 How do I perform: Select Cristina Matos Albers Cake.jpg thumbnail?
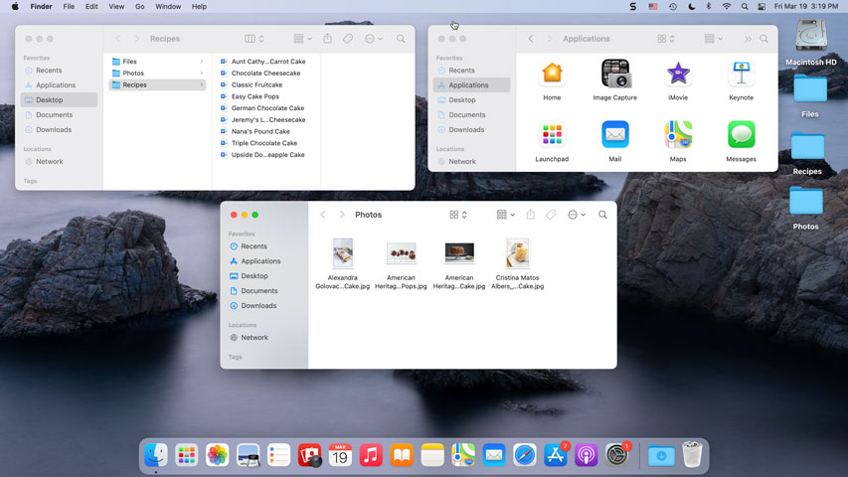point(518,253)
